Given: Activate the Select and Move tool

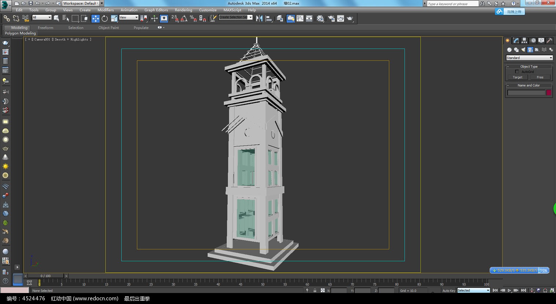Looking at the screenshot, I should pos(95,18).
